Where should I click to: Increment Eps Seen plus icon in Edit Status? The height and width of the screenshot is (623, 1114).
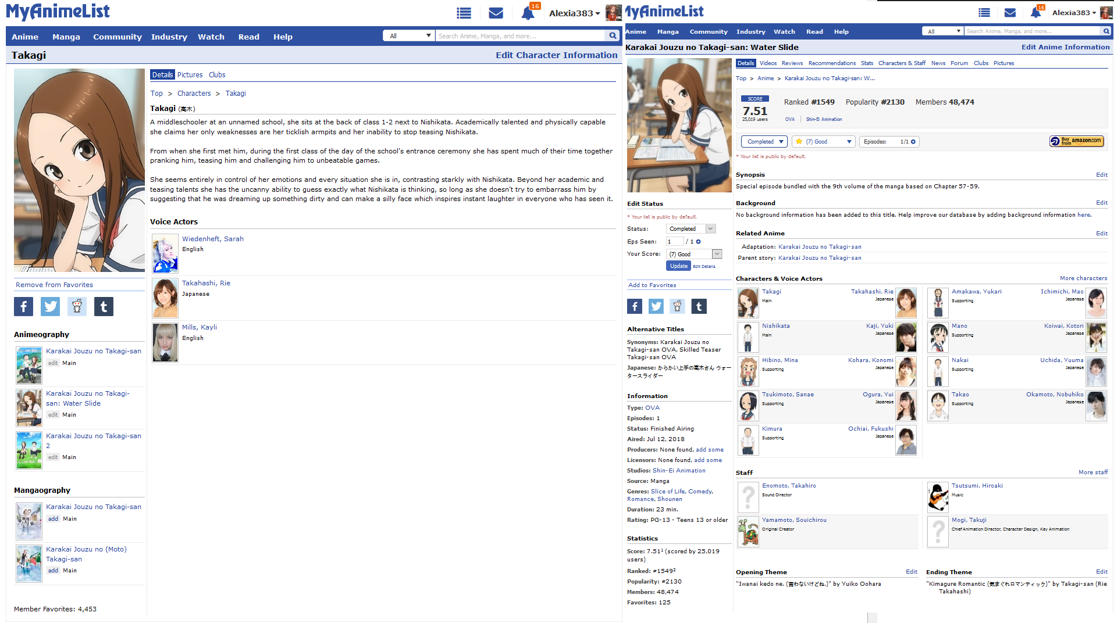coord(698,242)
